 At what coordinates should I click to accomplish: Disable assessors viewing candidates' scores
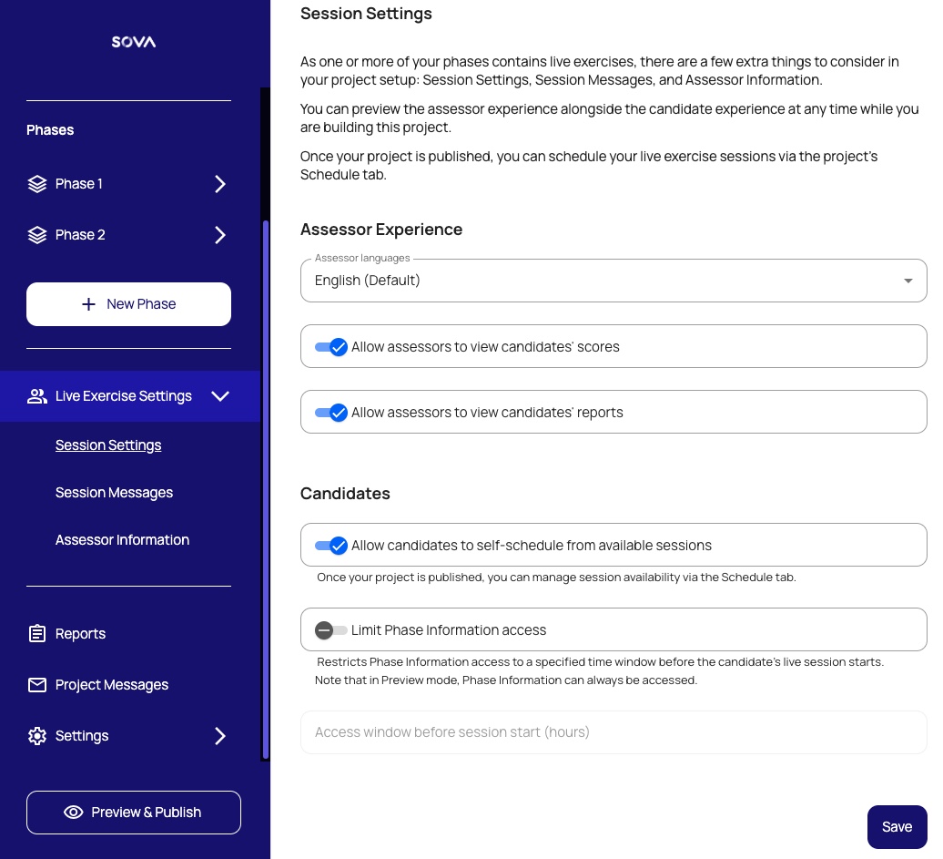[x=331, y=347]
